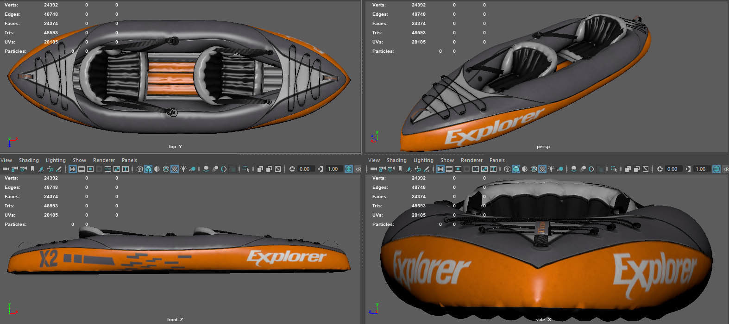The height and width of the screenshot is (324, 729).
Task: Open Lighting menu of front -Z panel
Action: click(56, 160)
